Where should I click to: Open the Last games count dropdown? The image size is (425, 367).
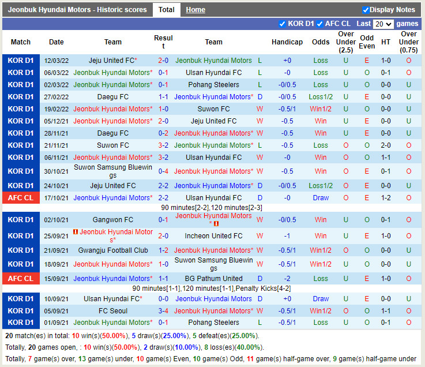click(383, 24)
